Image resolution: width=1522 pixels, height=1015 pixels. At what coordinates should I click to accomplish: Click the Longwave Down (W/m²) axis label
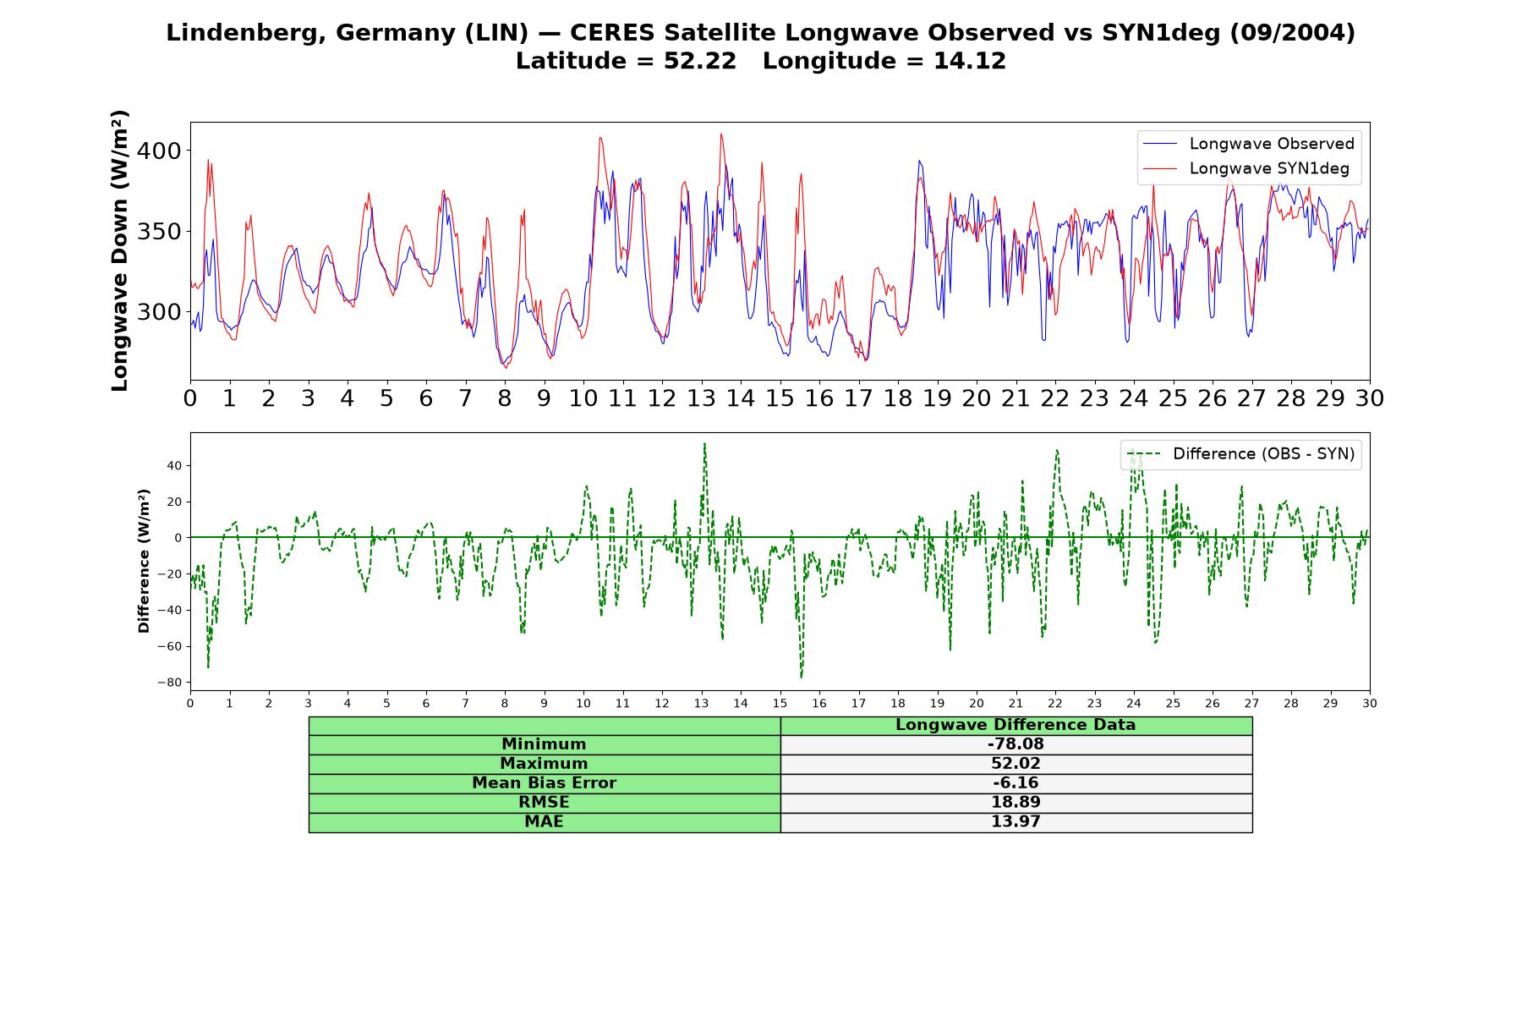[x=119, y=250]
